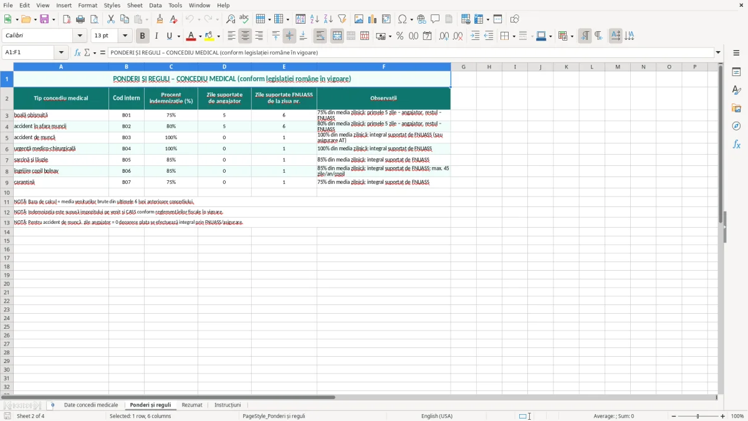The height and width of the screenshot is (421, 748).
Task: Toggle Bold formatting
Action: (x=143, y=36)
